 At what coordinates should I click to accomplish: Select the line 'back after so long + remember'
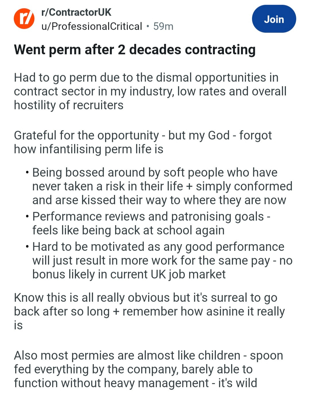(x=149, y=311)
